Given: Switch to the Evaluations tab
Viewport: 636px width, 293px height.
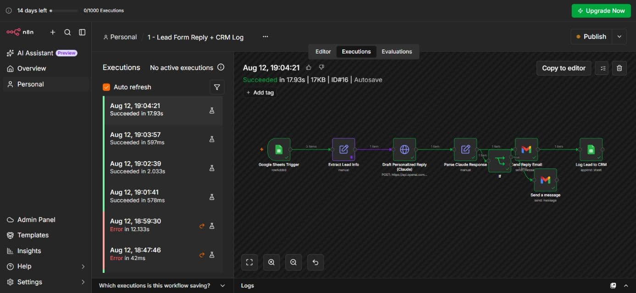Looking at the screenshot, I should click(397, 52).
